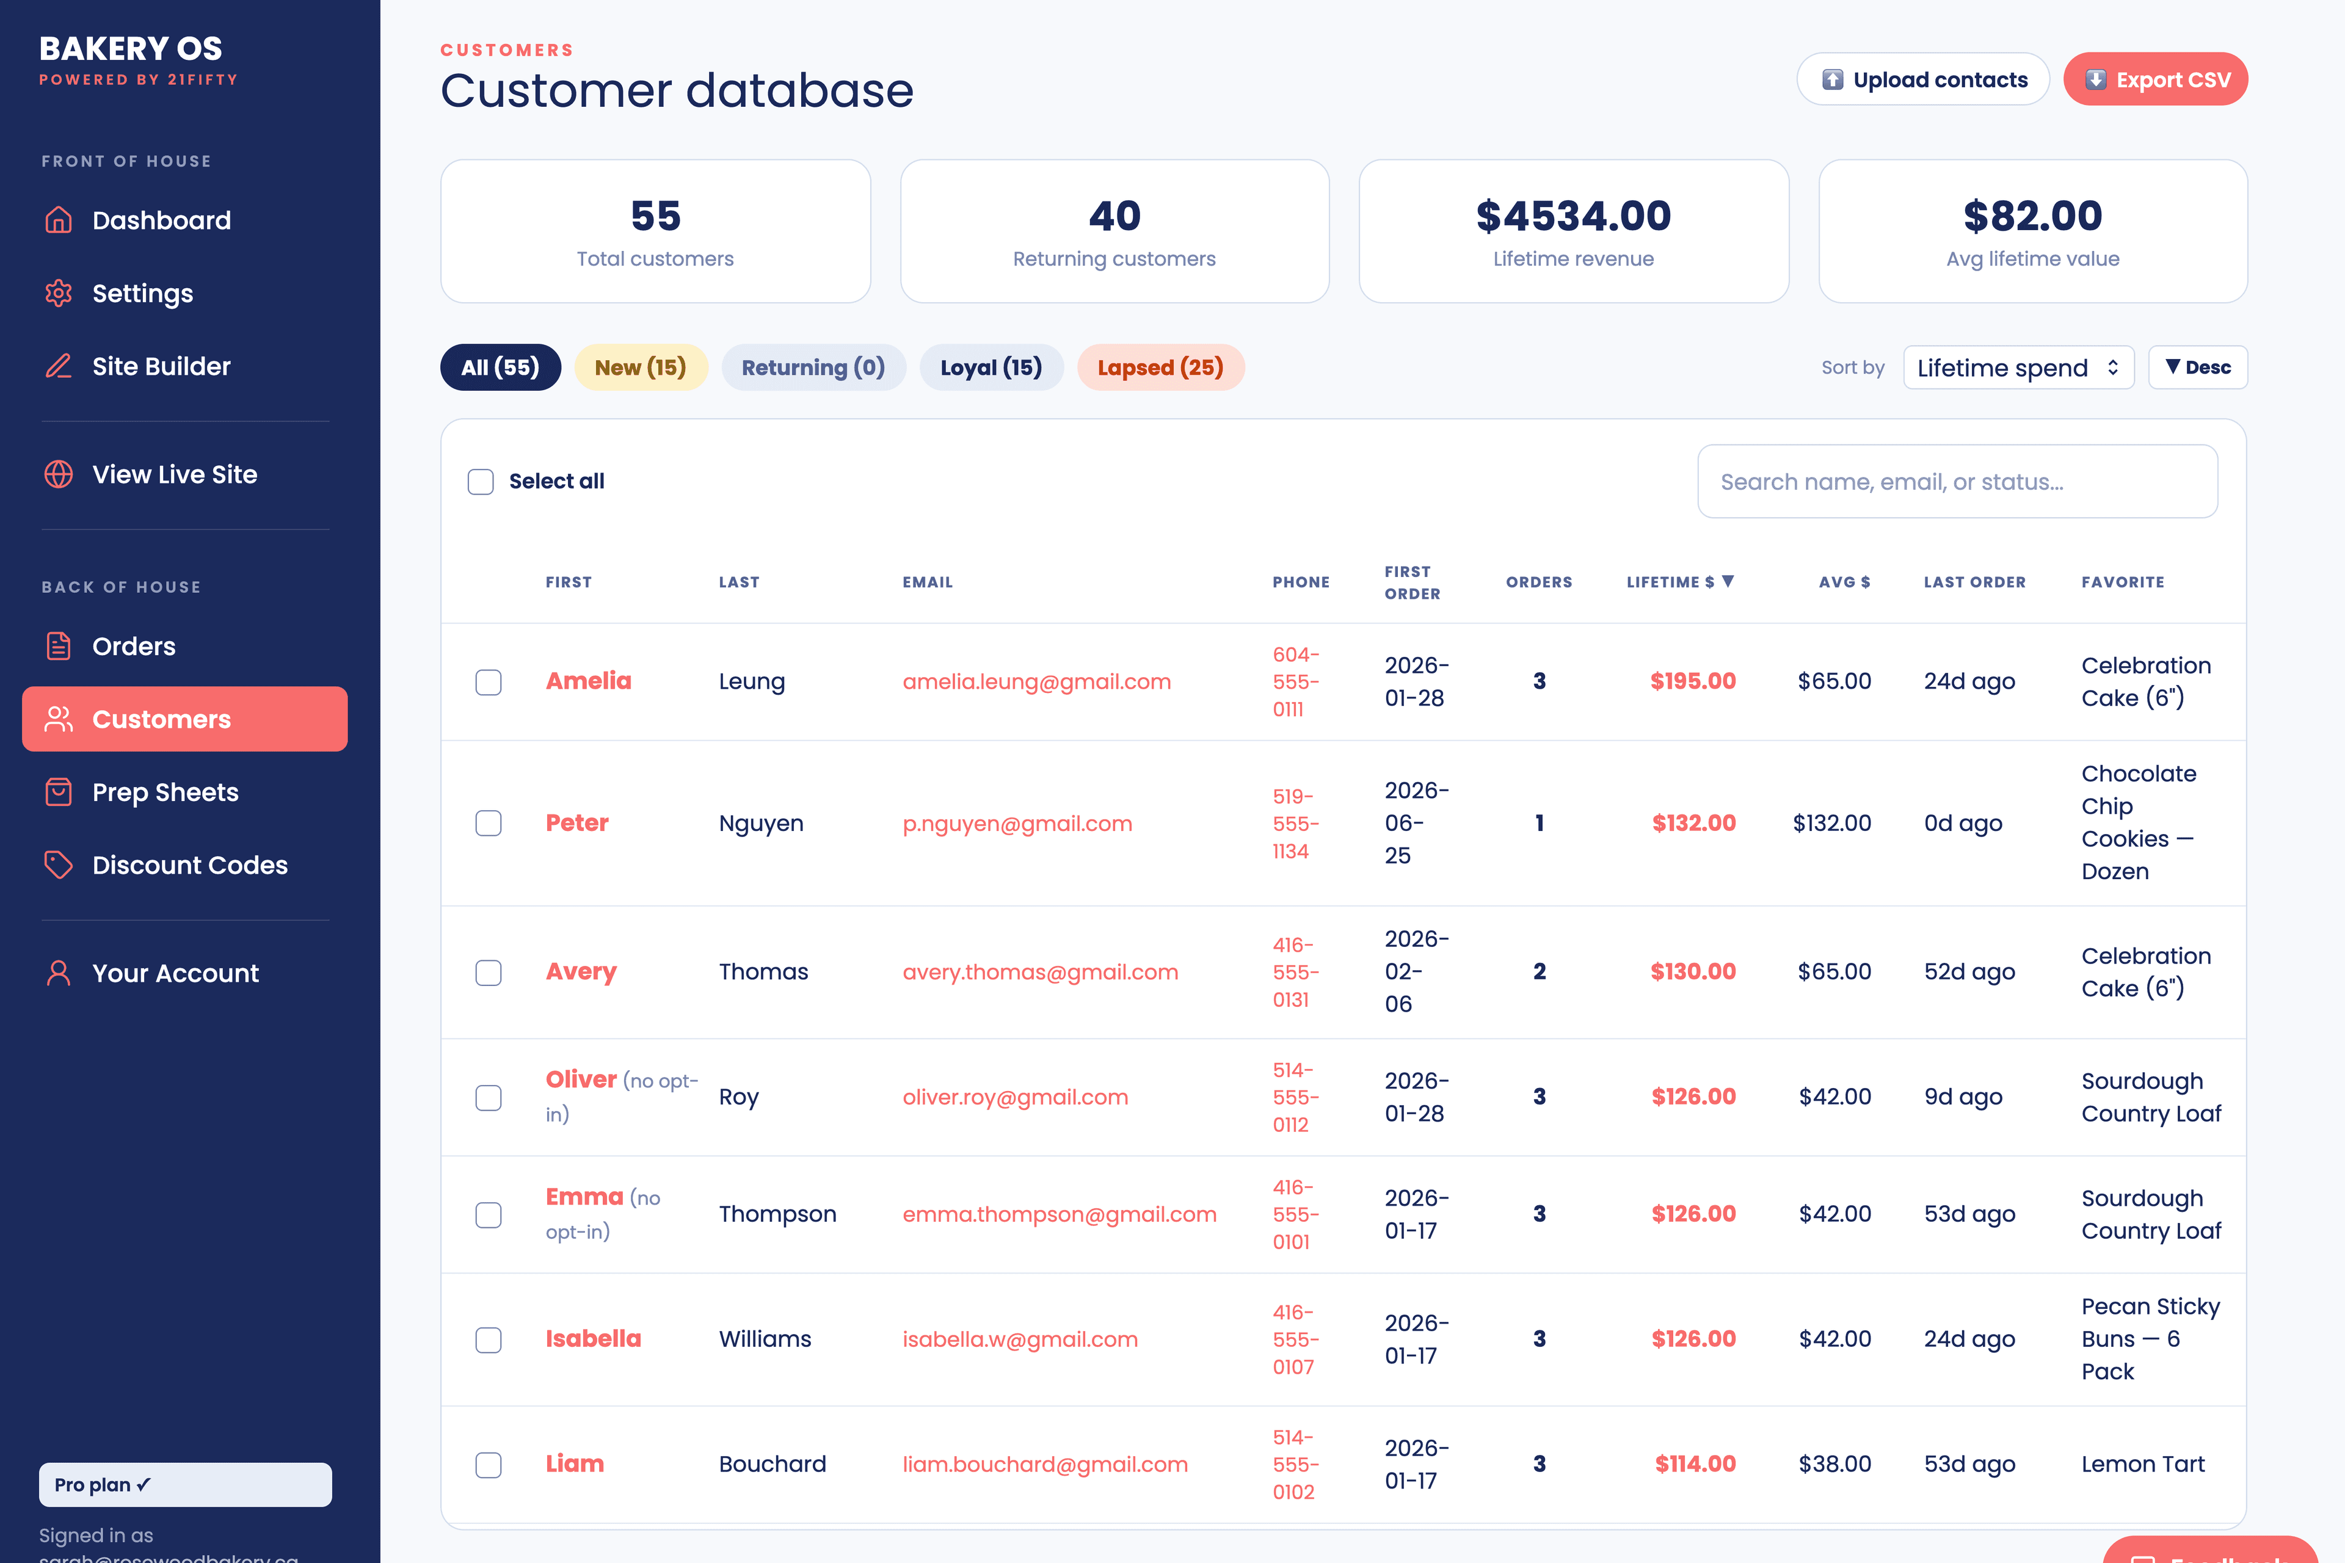Screen dimensions: 2345x1563
Task: Click the Dashboard home icon
Action: point(59,220)
